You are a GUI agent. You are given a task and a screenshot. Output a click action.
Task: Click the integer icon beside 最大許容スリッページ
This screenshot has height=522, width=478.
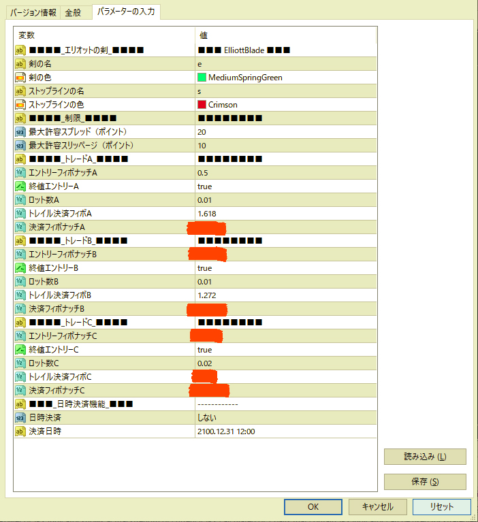tap(20, 146)
